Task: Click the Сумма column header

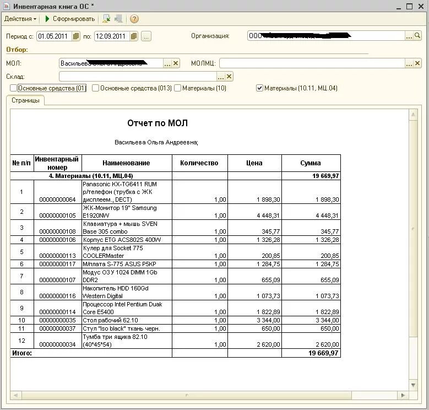Action: click(311, 163)
